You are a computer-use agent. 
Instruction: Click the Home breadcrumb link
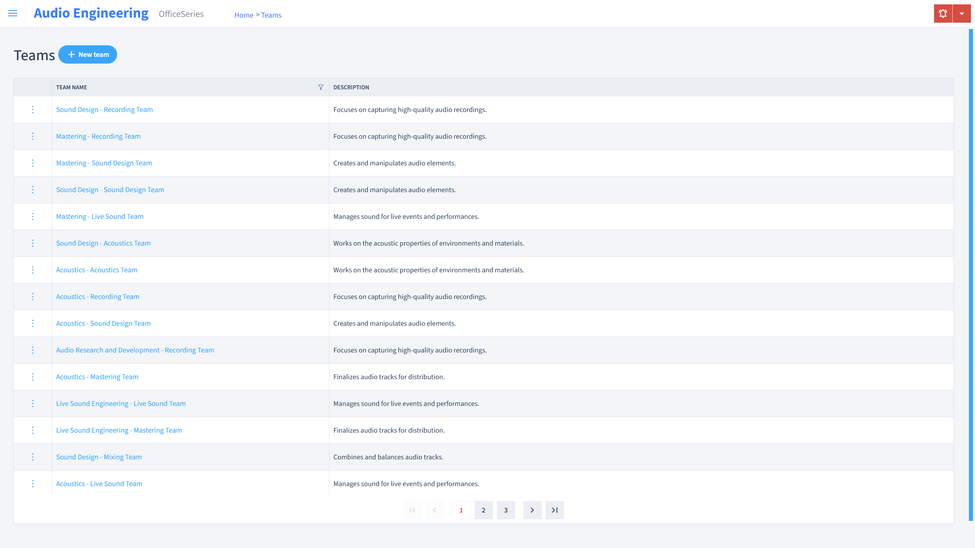243,15
